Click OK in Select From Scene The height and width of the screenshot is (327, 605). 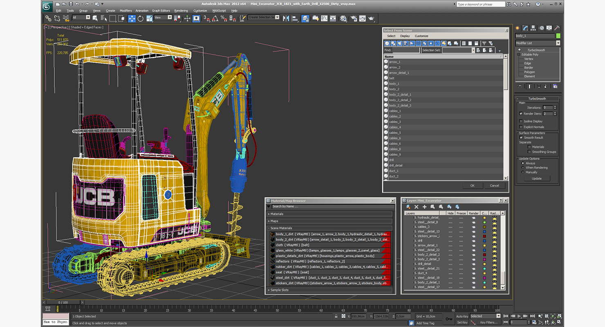click(x=472, y=186)
